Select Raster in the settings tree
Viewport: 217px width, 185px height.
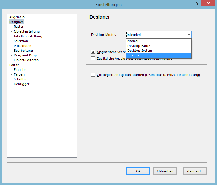19,27
